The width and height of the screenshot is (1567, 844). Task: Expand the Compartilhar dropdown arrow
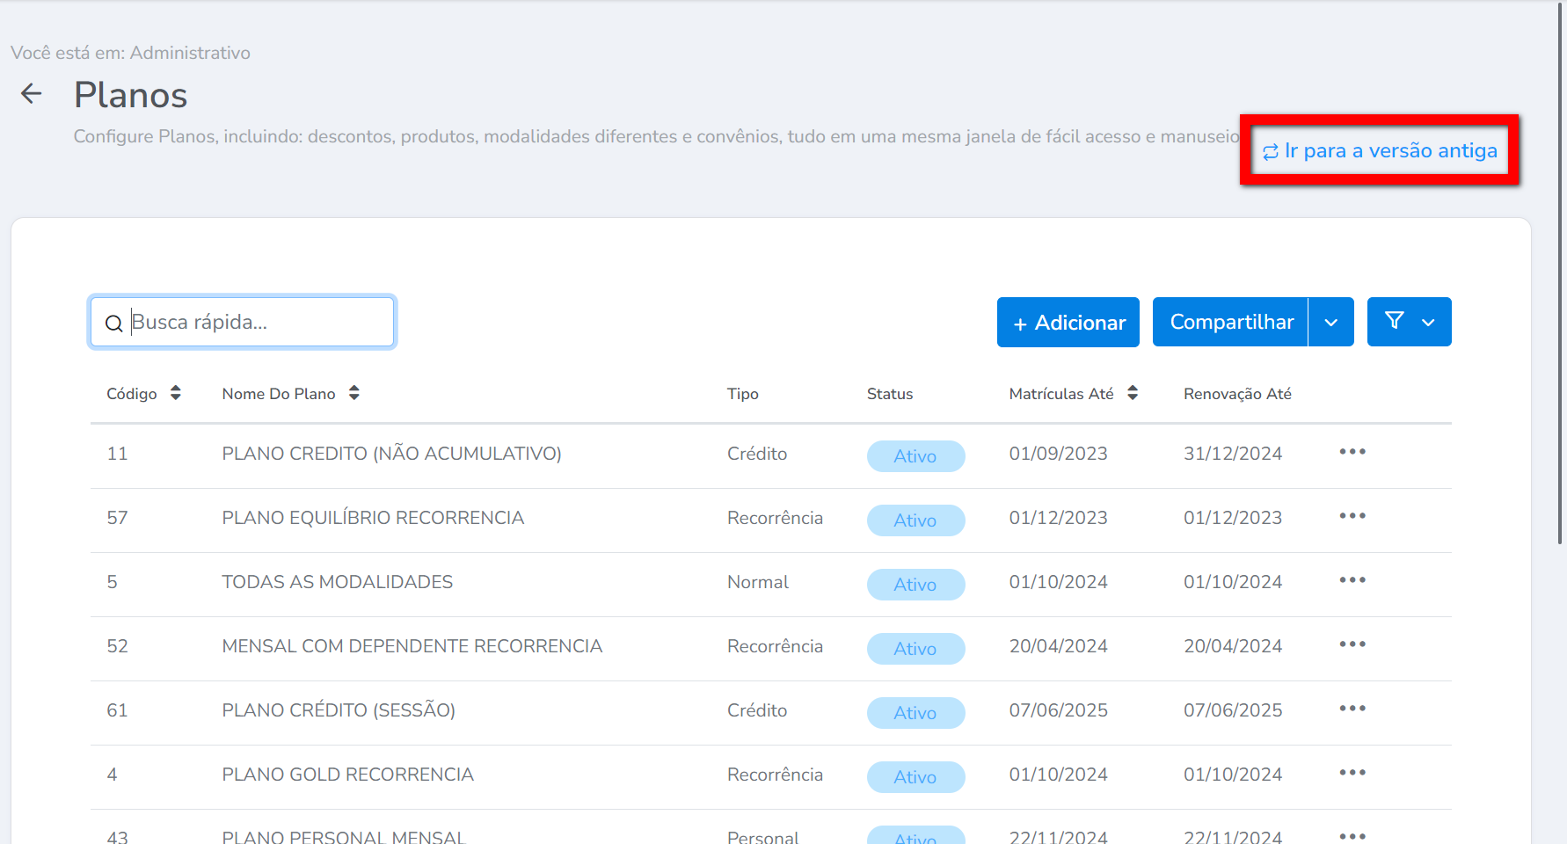tap(1331, 323)
